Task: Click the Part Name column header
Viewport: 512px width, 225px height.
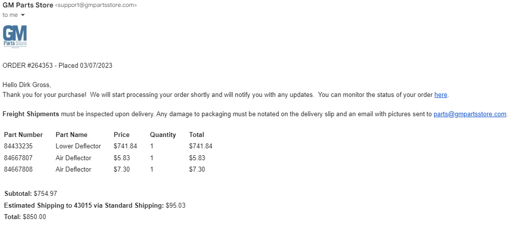Action: point(72,135)
